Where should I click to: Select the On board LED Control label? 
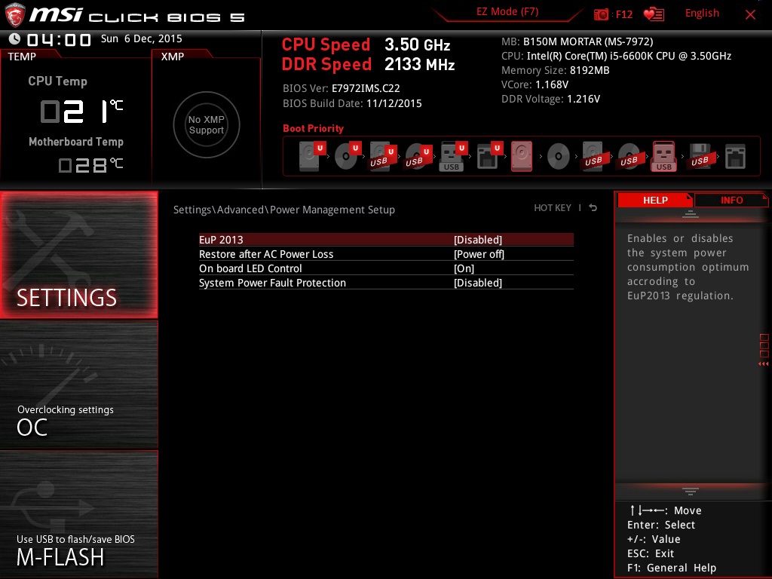(250, 268)
